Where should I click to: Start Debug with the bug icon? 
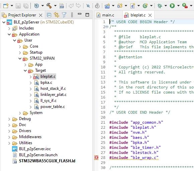(160, 6)
